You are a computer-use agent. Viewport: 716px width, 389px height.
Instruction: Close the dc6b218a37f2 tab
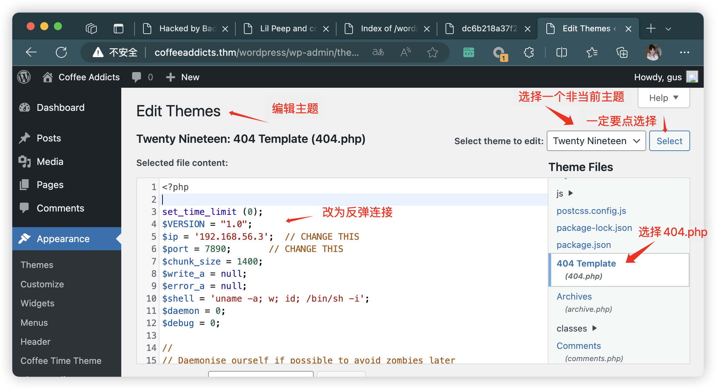[528, 29]
